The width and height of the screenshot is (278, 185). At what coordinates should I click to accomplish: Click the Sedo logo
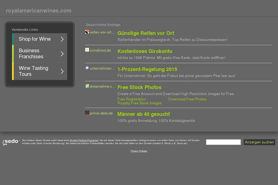(11, 142)
